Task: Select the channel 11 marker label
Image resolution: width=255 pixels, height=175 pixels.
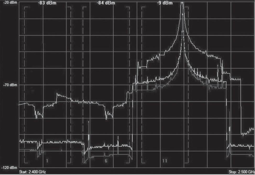Action: coord(165,161)
